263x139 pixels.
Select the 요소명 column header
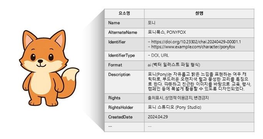coord(124,13)
